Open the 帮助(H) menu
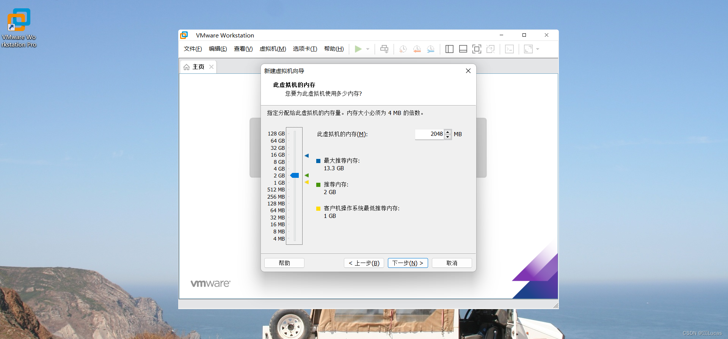 (x=334, y=49)
